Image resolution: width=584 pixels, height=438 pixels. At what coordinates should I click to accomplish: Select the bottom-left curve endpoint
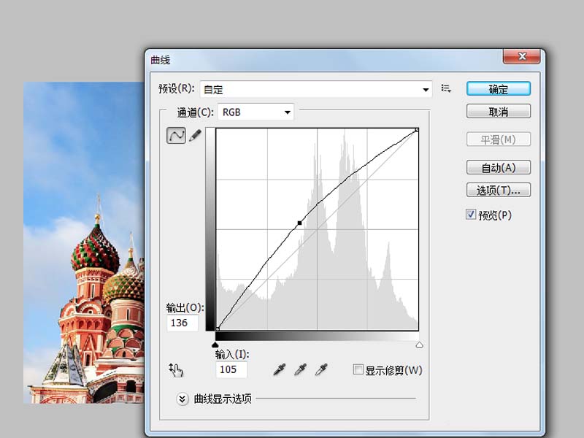218,328
